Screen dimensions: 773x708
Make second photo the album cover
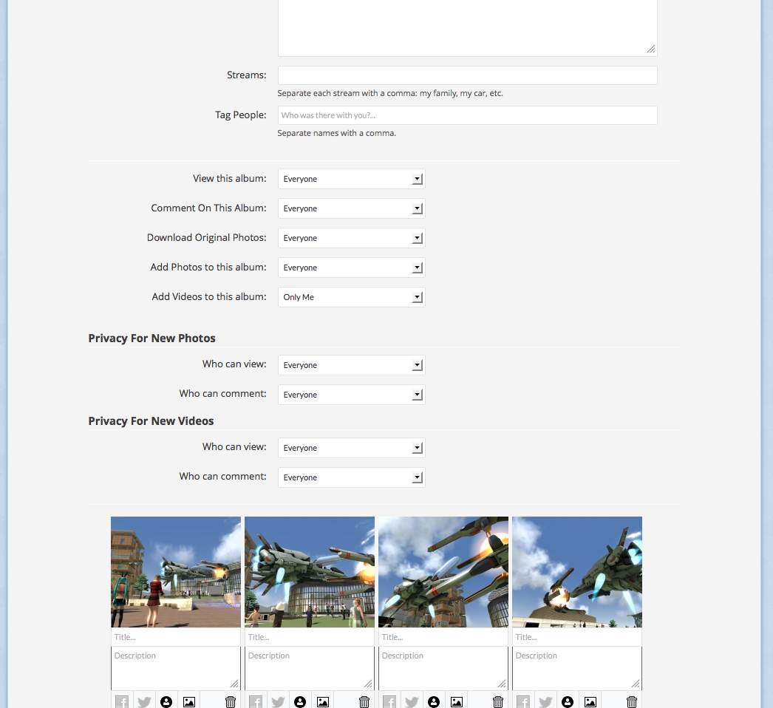(x=322, y=701)
